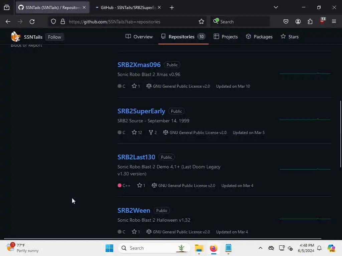This screenshot has height=256, width=342.
Task: Click 'Updated on Mar 5' text
Action: tap(248, 133)
